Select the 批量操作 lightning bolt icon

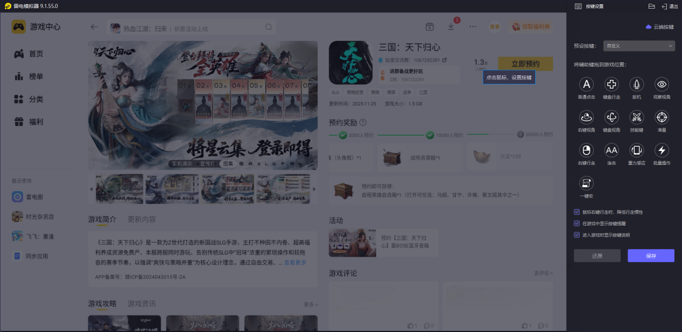click(662, 150)
